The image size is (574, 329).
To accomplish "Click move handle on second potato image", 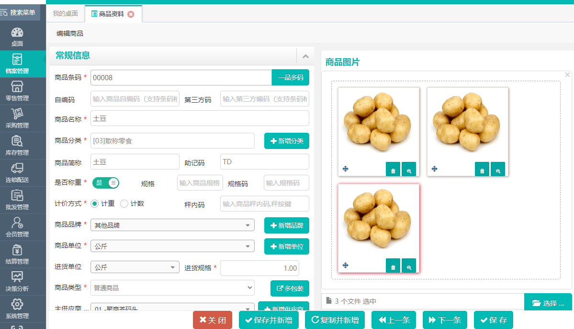I will pos(435,169).
